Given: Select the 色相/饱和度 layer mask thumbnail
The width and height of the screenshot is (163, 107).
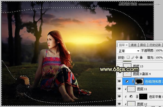Looking at the screenshot, I should click(x=139, y=82).
